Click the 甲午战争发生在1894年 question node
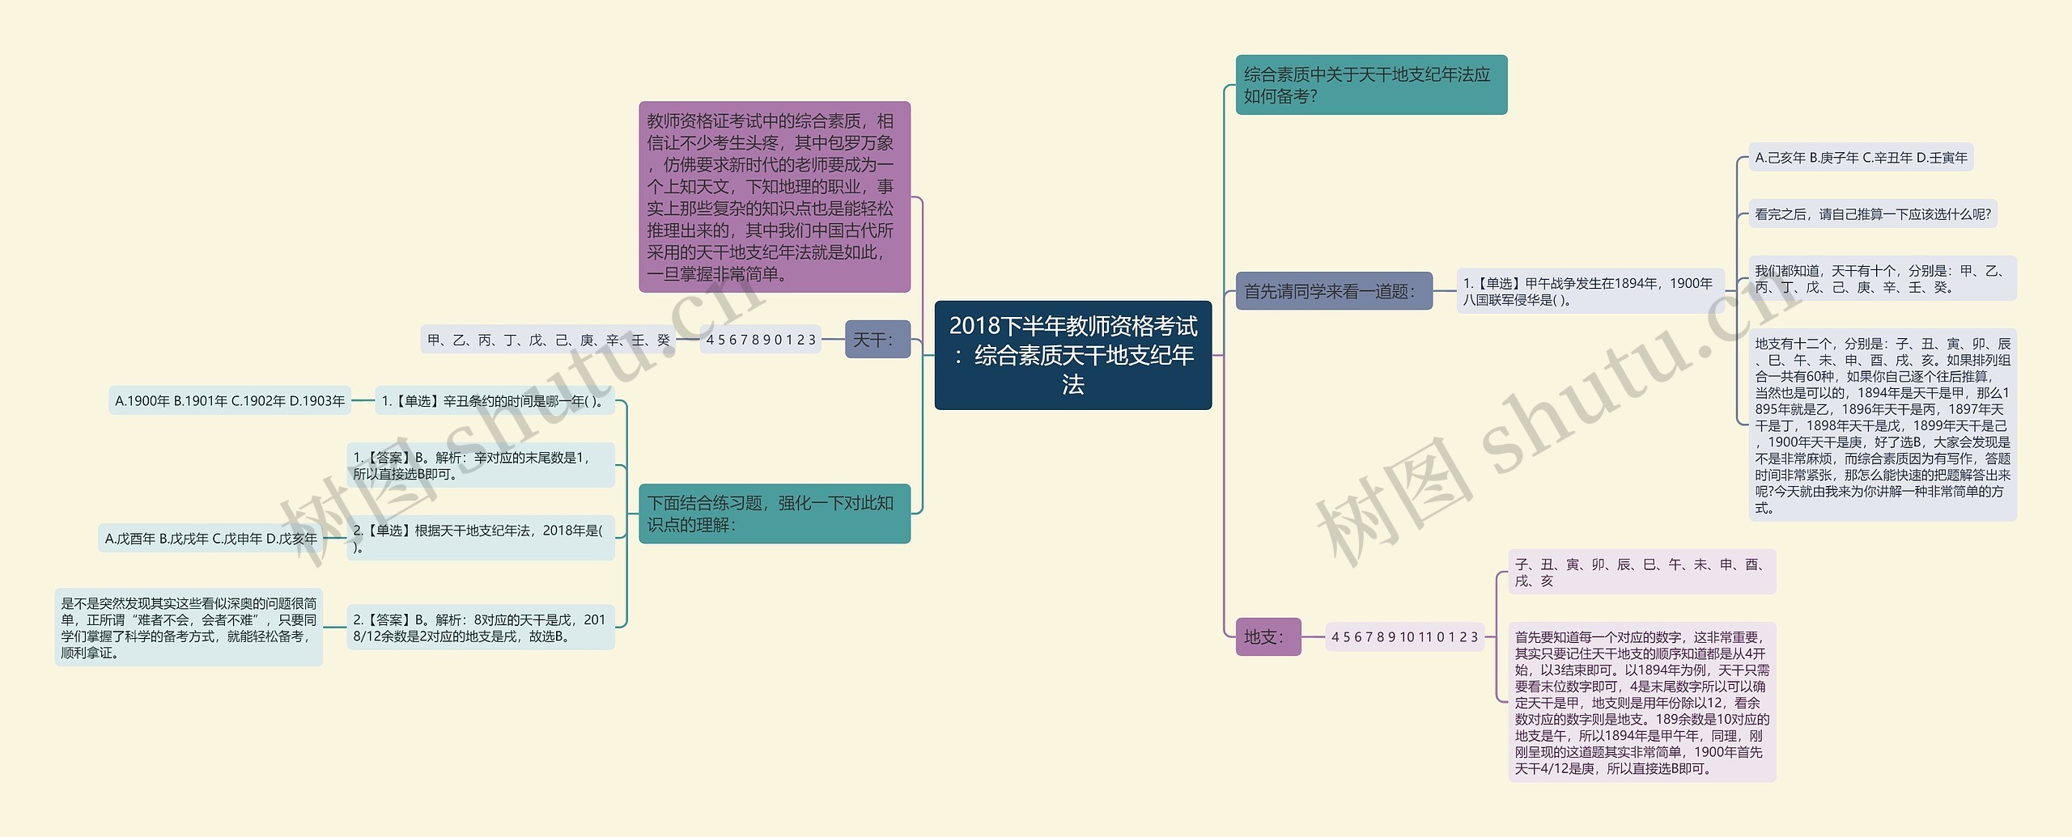This screenshot has width=2072, height=837. coord(1589,291)
